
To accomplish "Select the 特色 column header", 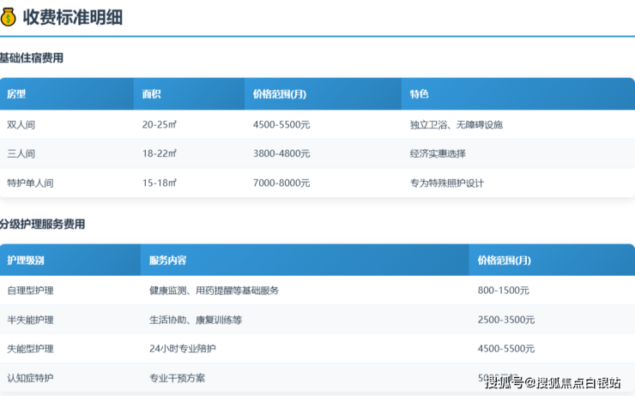I will tap(419, 94).
